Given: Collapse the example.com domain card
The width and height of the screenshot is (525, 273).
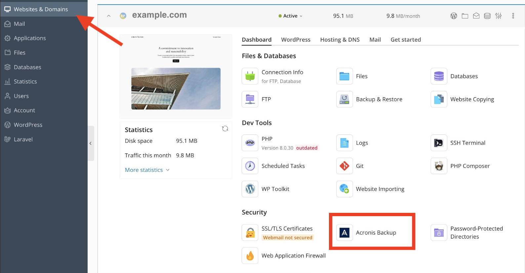Looking at the screenshot, I should click(109, 16).
